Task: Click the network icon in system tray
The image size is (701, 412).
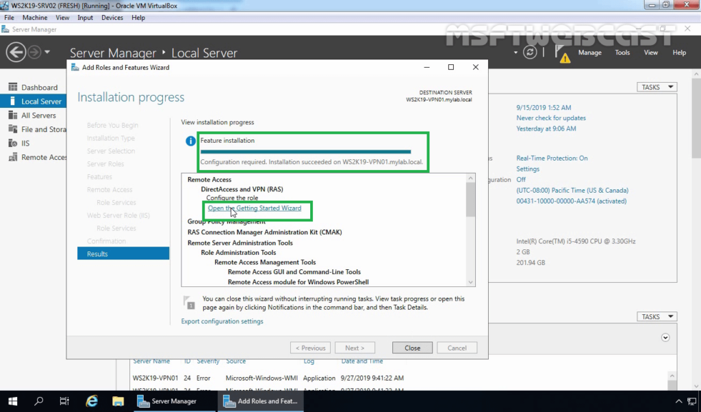Action: [x=692, y=401]
